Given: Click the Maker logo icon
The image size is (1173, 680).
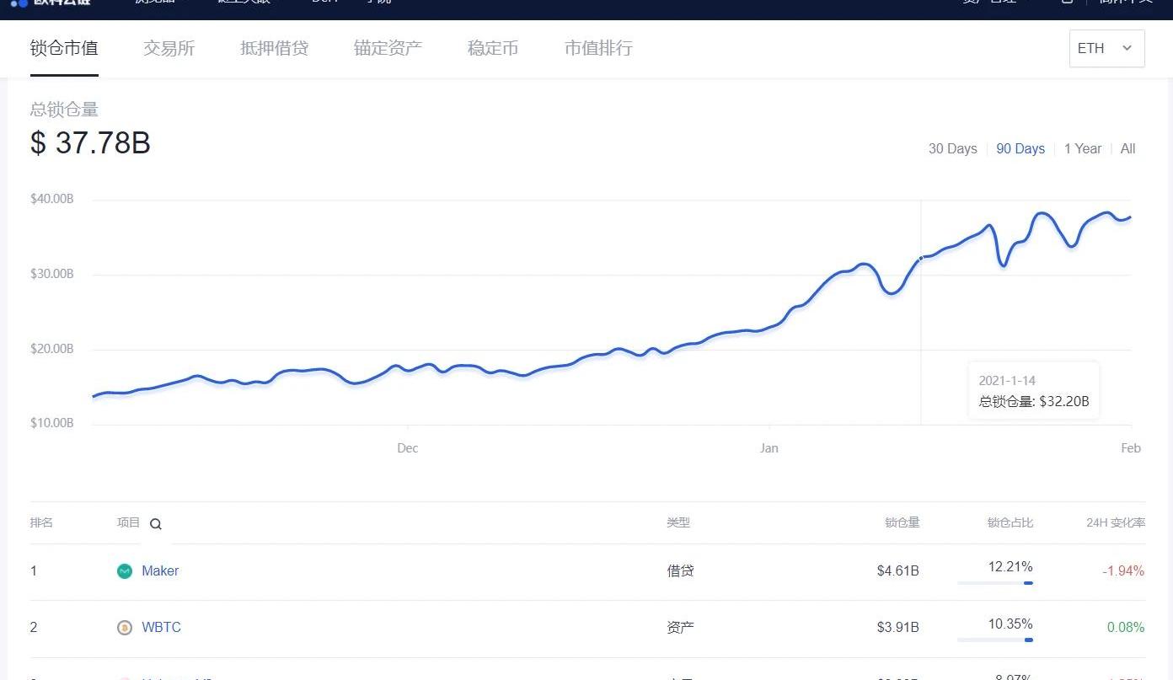Looking at the screenshot, I should point(125,571).
